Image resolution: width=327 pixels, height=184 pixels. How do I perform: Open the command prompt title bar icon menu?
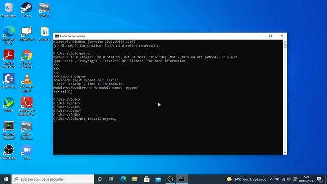pyautogui.click(x=57, y=36)
